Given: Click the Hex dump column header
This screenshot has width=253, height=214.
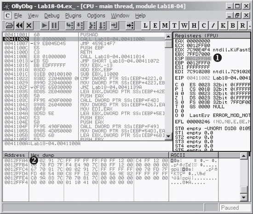Looking at the screenshot, I should (x=99, y=155).
